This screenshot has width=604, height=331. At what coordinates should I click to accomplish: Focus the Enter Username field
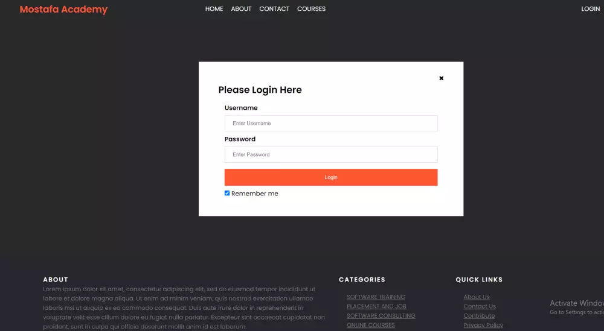point(331,124)
